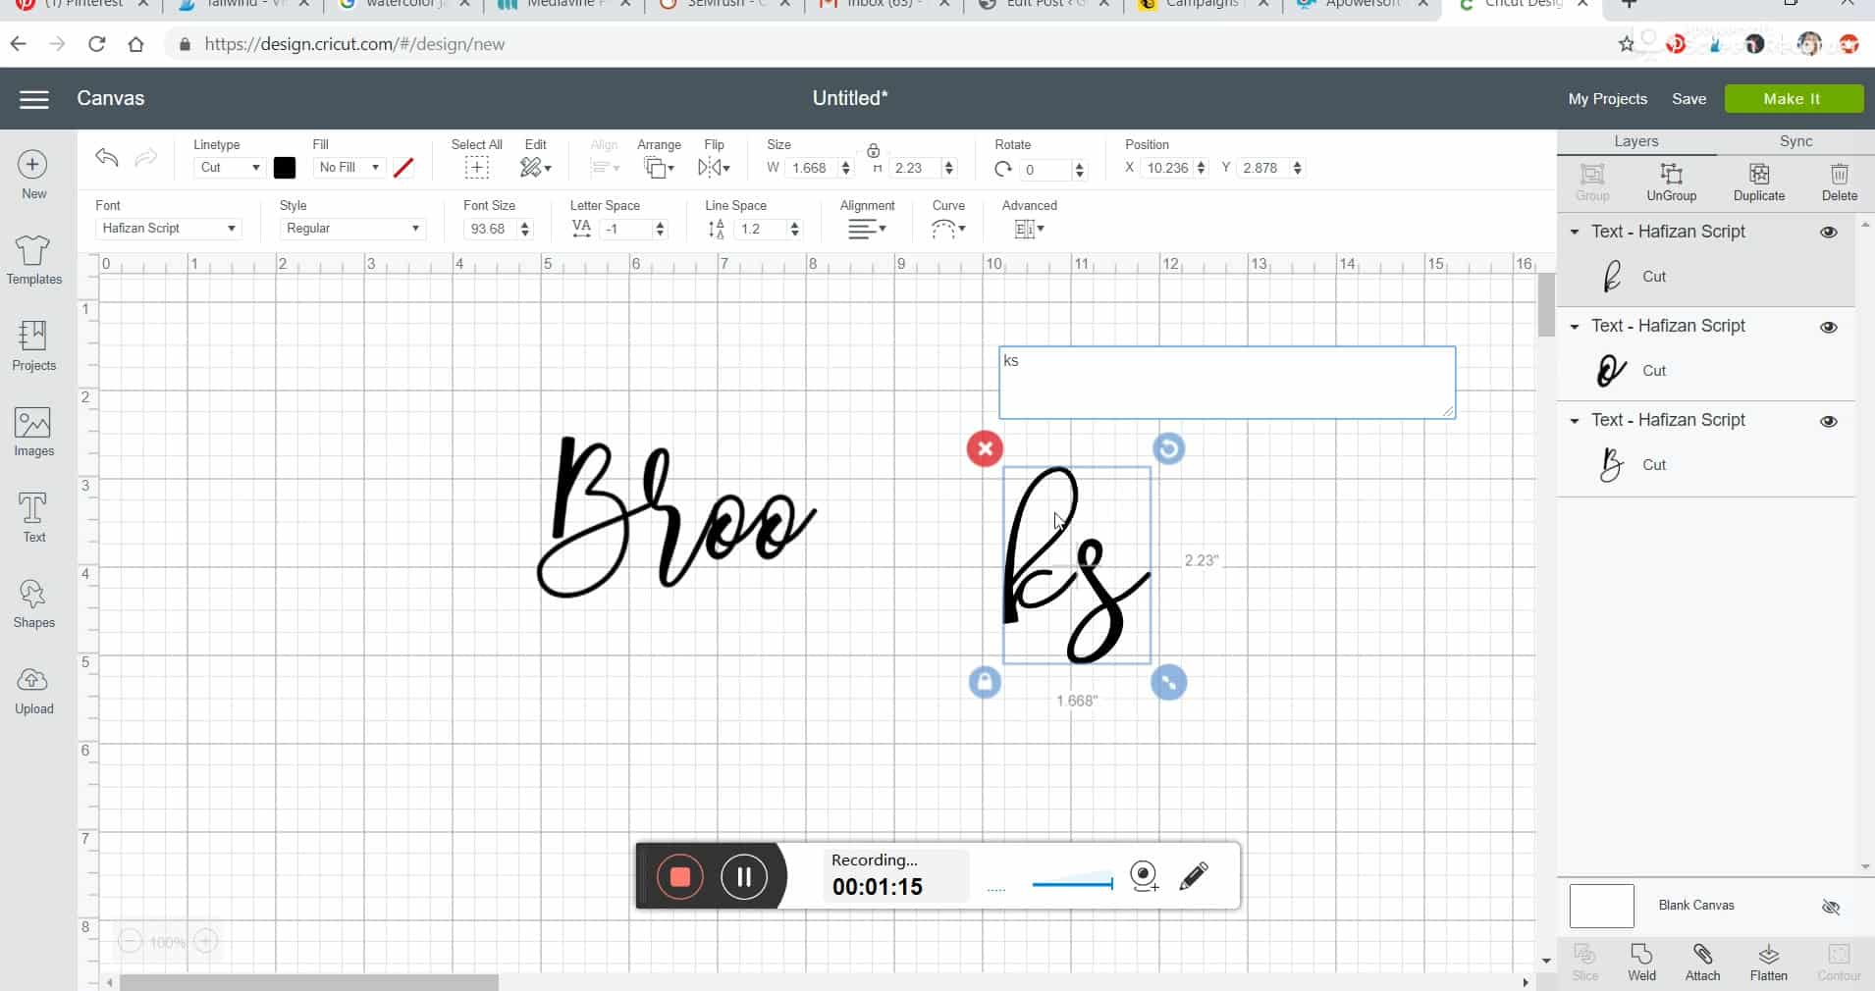Toggle Blank Canvas visibility

(x=1831, y=907)
